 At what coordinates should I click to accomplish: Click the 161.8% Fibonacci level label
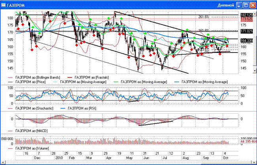click(204, 30)
